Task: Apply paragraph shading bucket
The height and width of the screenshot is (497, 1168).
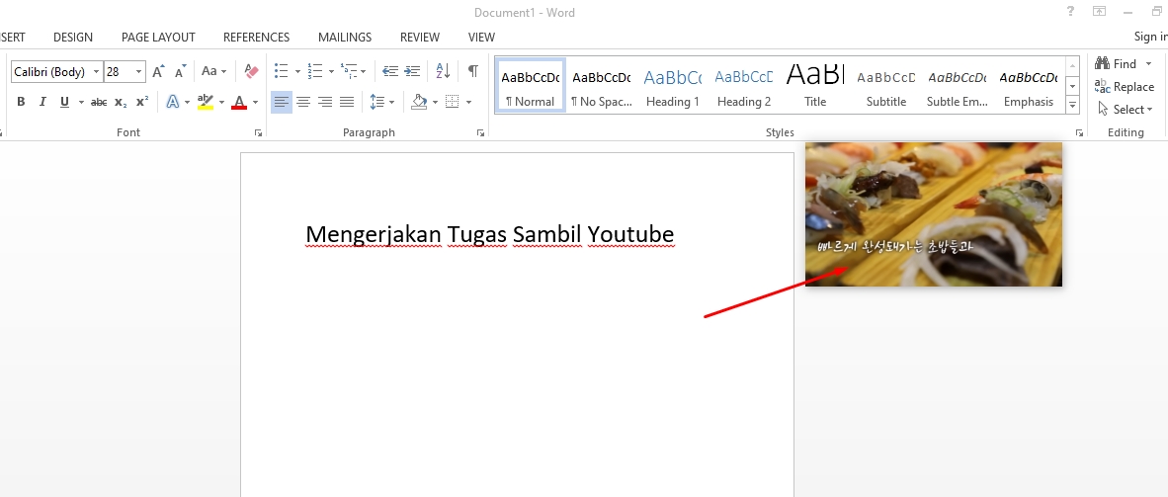Action: [419, 102]
